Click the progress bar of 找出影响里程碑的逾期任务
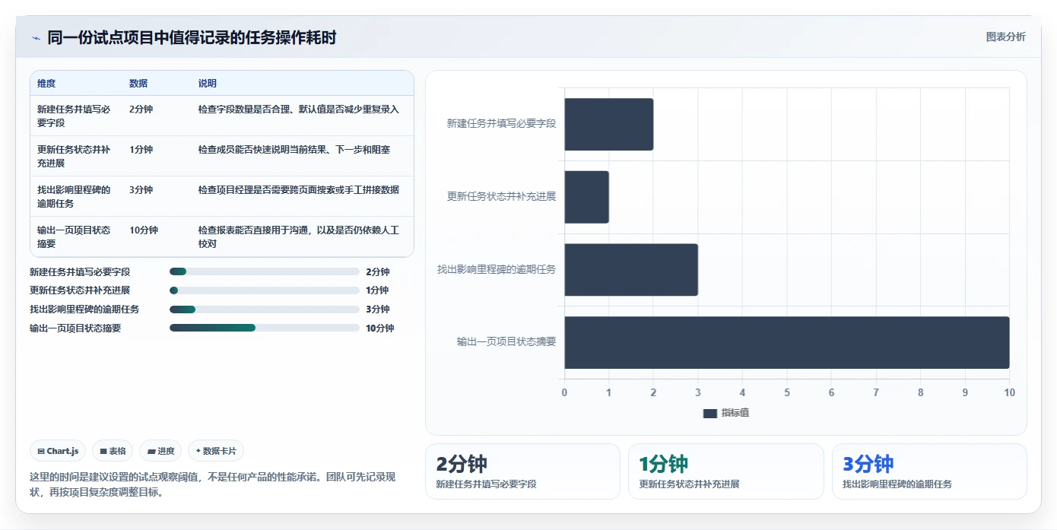The width and height of the screenshot is (1057, 530). [265, 309]
